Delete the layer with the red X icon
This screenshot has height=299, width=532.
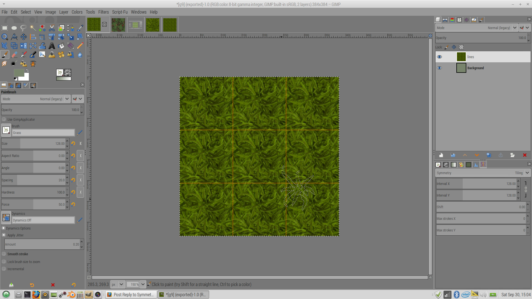[x=525, y=155]
